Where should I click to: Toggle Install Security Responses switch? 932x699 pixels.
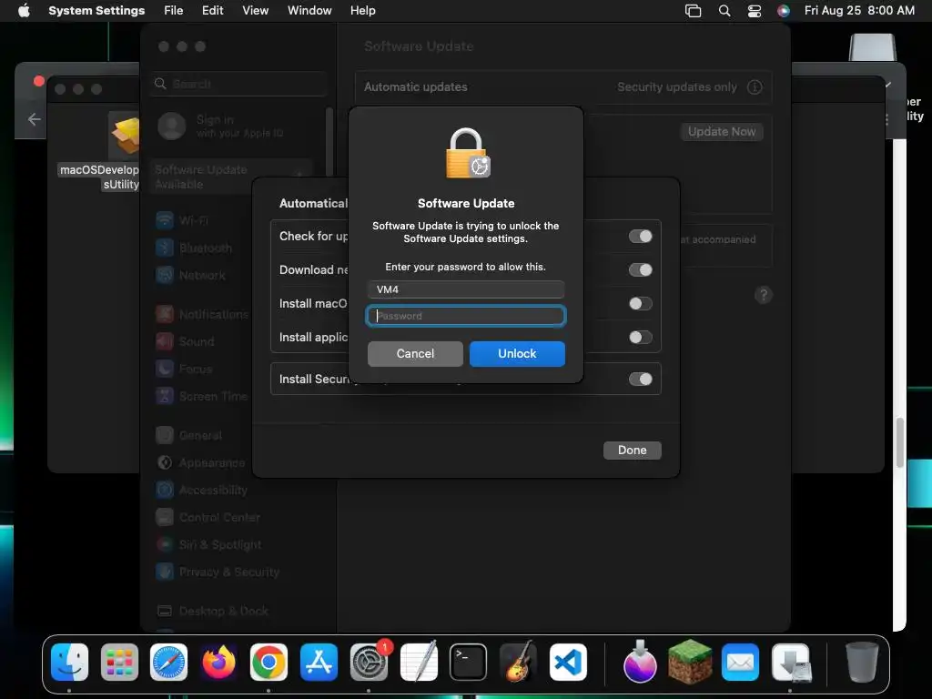tap(640, 380)
